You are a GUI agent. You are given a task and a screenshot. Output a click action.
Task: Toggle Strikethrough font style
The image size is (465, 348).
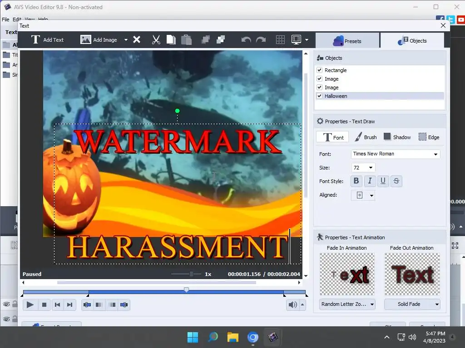[396, 181]
